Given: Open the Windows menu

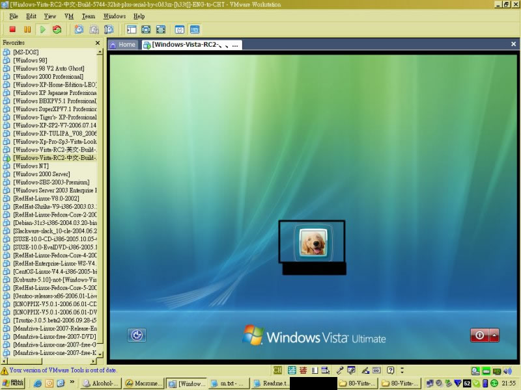Looking at the screenshot, I should point(115,16).
